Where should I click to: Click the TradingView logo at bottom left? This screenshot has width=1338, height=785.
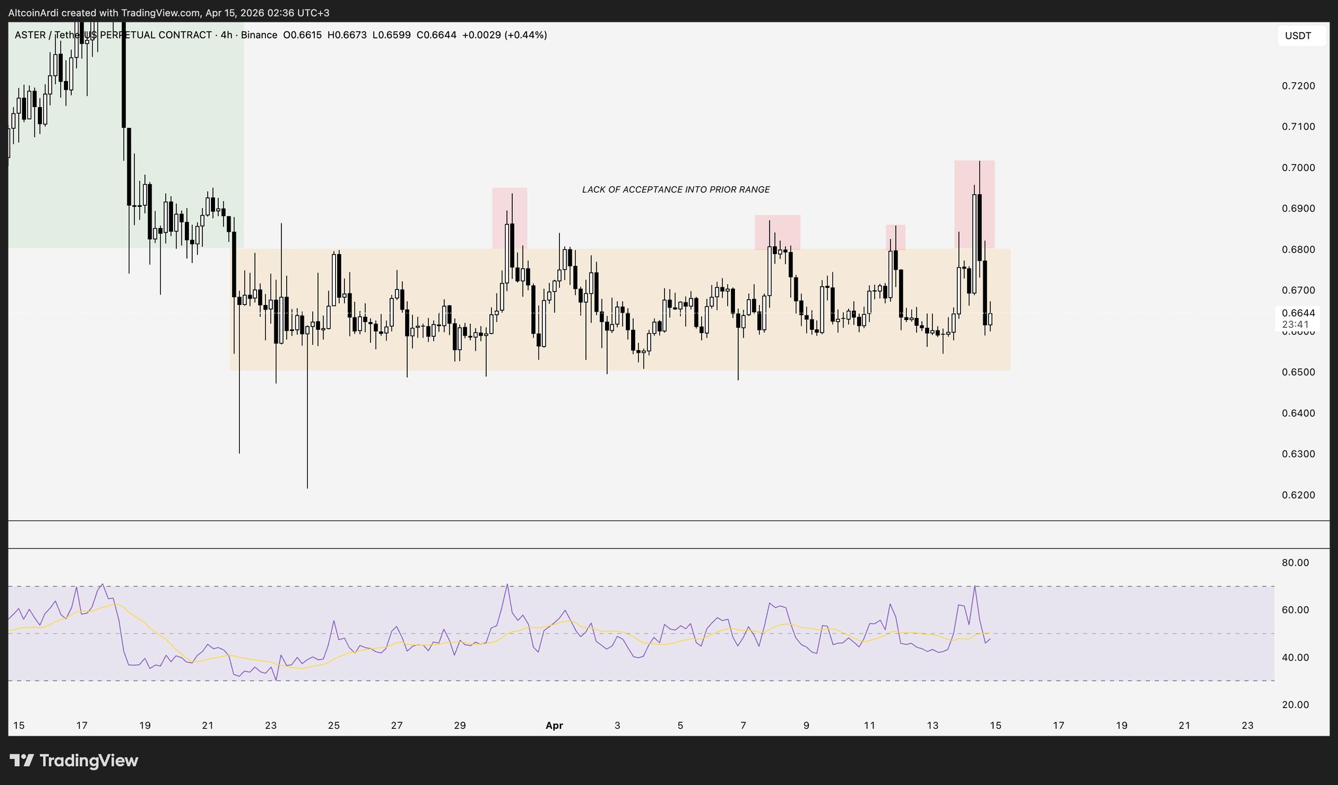point(74,761)
